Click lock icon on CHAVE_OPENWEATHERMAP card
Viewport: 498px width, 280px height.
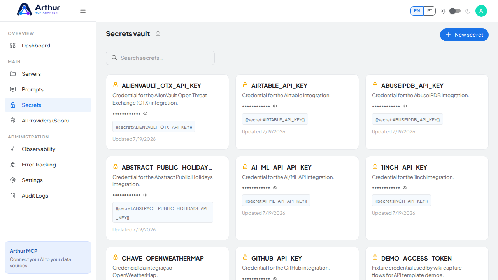(x=116, y=257)
